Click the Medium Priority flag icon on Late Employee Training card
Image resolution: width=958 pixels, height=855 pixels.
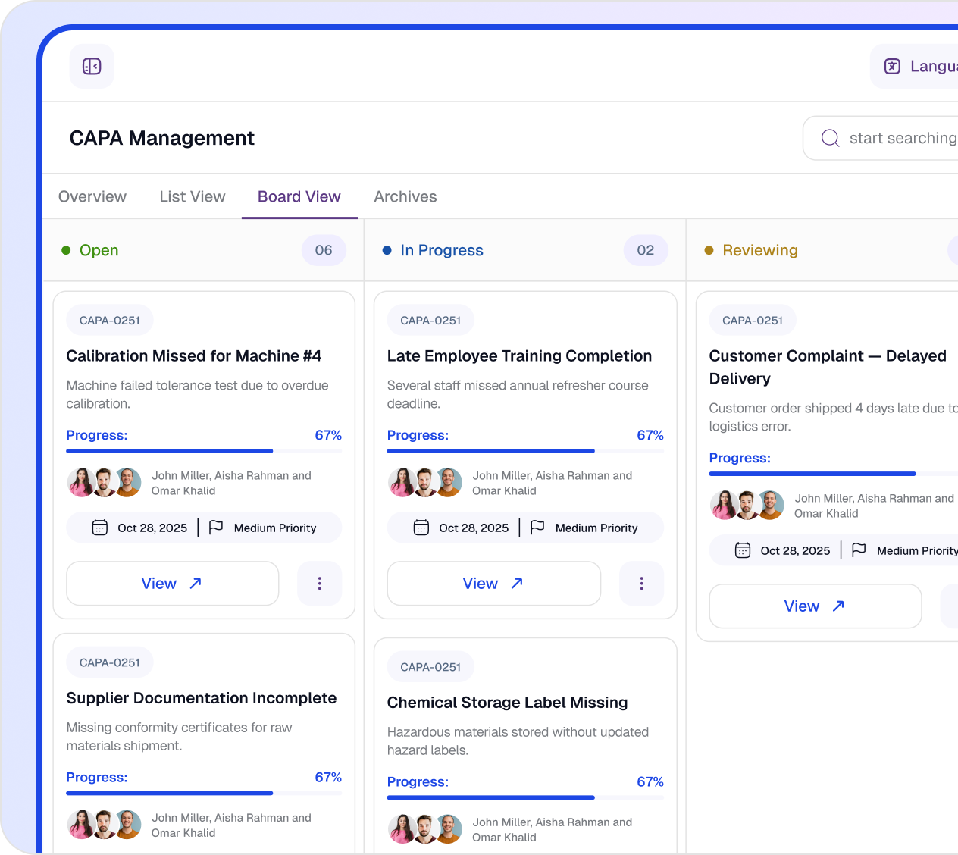538,528
